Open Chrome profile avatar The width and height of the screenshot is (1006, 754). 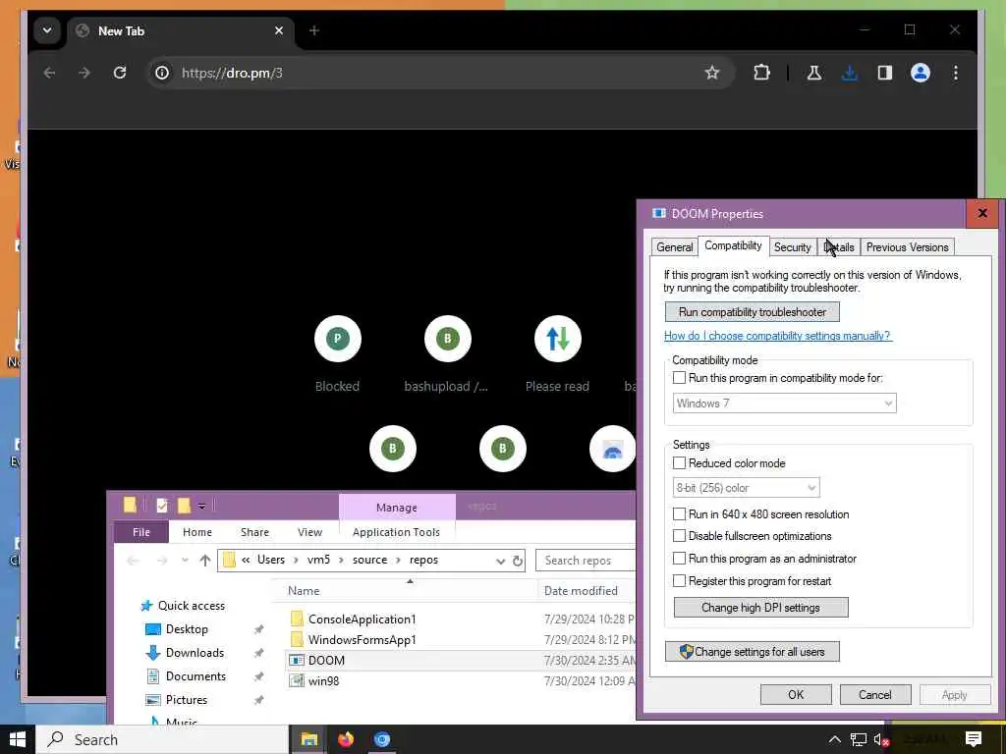920,73
